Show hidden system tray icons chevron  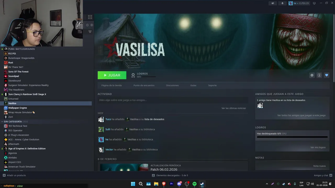pyautogui.click(x=267, y=184)
